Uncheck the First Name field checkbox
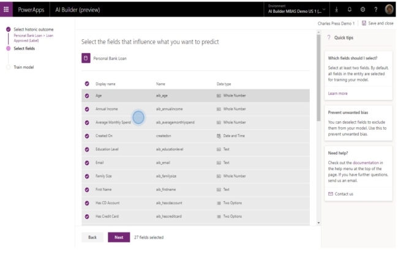 point(87,190)
